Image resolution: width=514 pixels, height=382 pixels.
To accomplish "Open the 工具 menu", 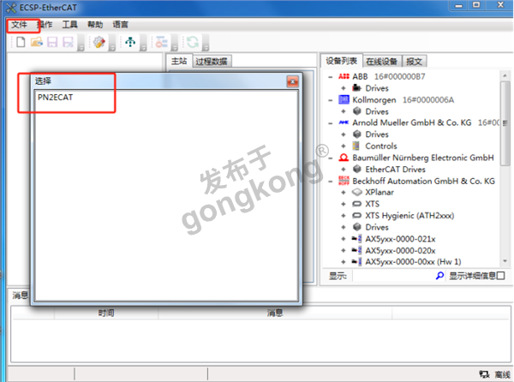I will pos(70,25).
